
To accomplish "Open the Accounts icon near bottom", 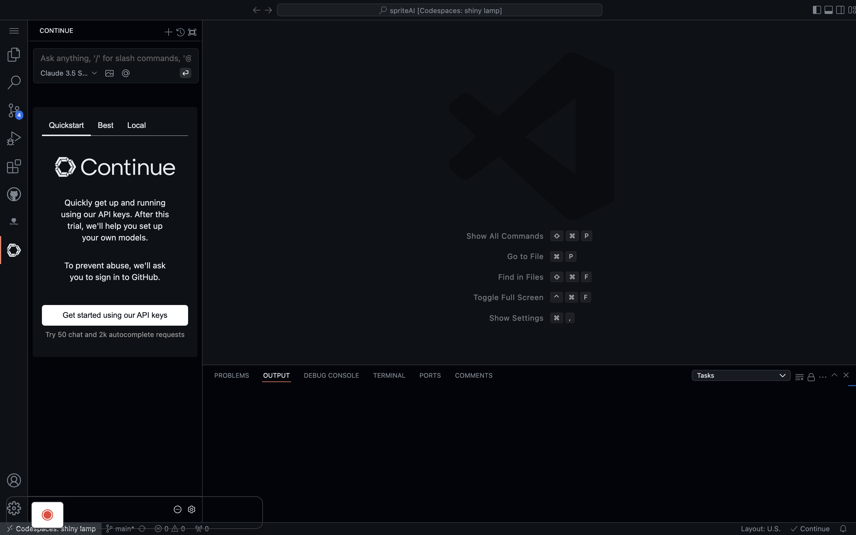I will pos(14,480).
